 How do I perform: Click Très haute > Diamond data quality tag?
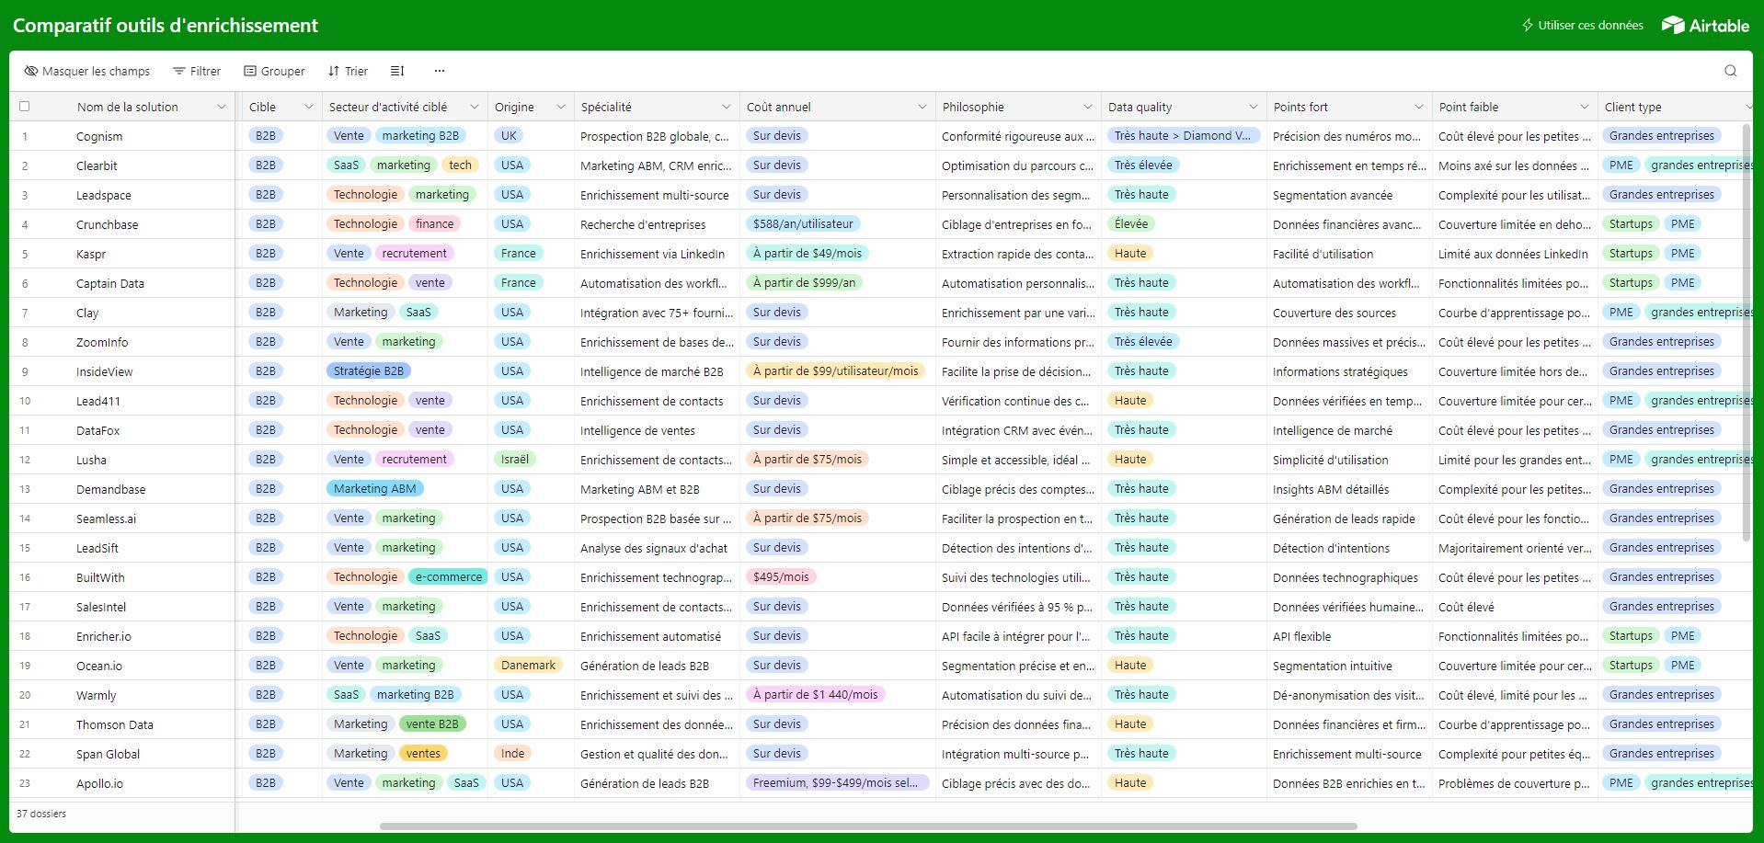click(1183, 135)
